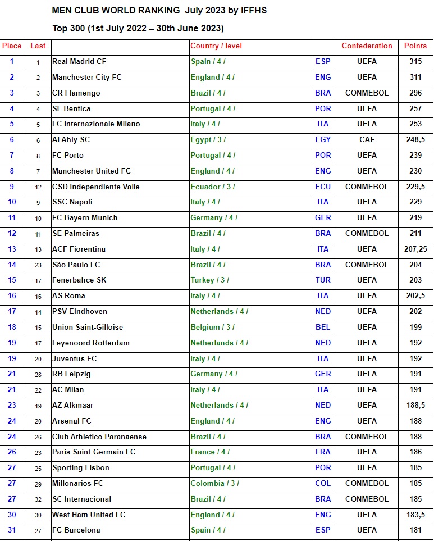This screenshot has height=541, width=434.
Task: Click the 'FC Porto' club name
Action: tap(68, 155)
